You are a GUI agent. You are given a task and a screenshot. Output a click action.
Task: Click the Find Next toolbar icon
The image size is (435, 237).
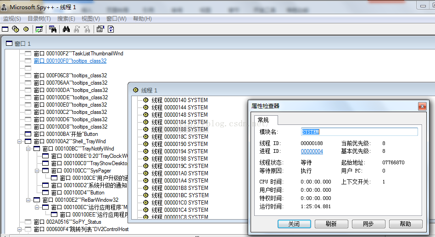(x=77, y=29)
